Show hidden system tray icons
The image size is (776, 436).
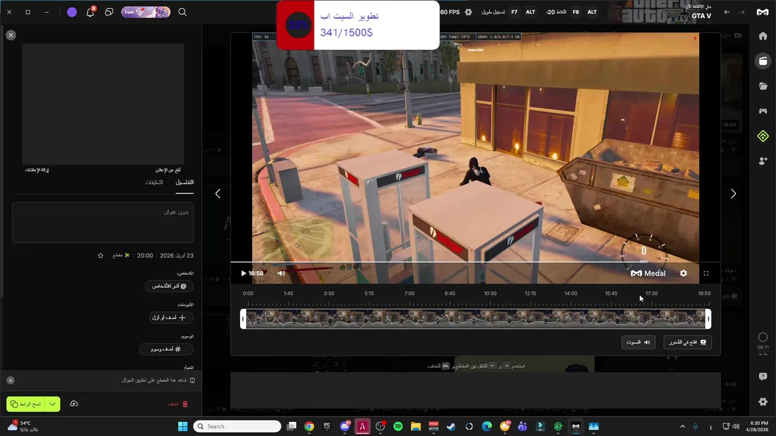point(682,426)
